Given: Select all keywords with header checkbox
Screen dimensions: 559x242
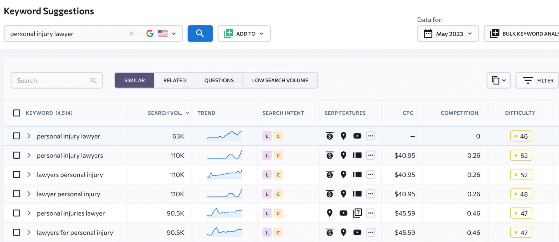Looking at the screenshot, I should pyautogui.click(x=17, y=113).
